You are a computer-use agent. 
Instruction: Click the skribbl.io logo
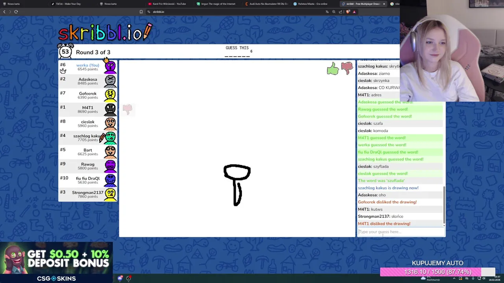coord(105,32)
